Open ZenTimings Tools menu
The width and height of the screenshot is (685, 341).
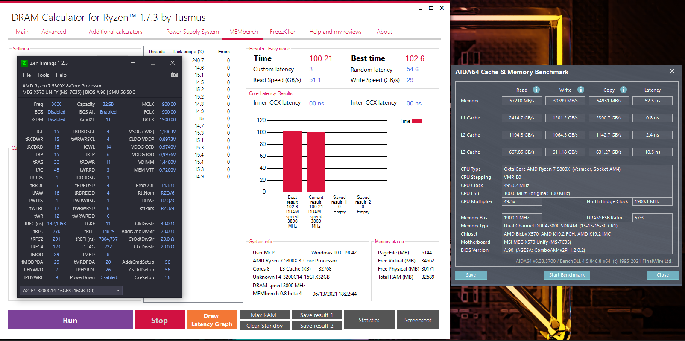point(43,75)
